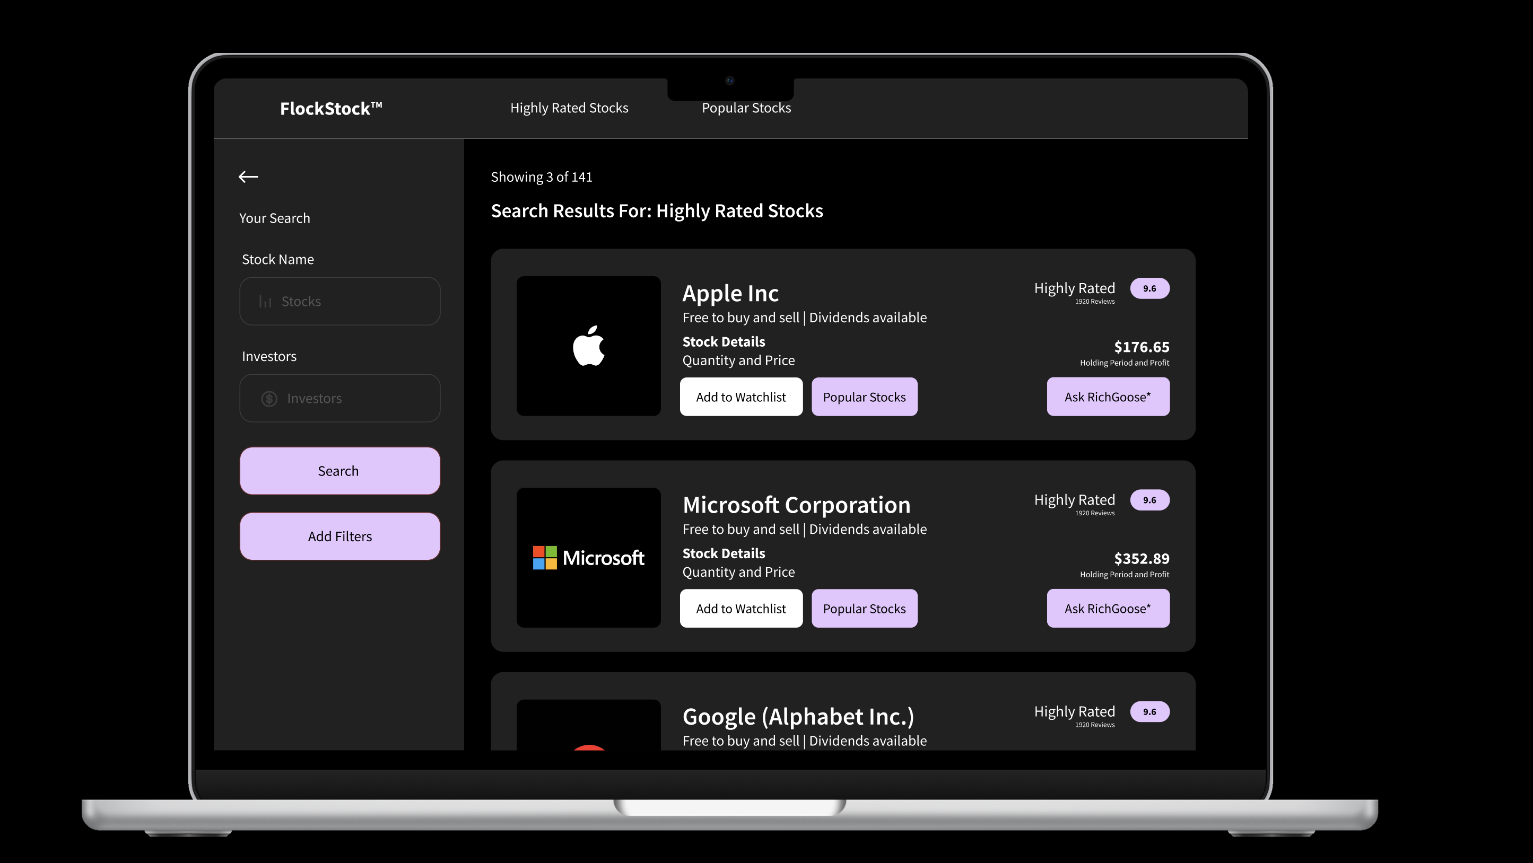The width and height of the screenshot is (1533, 863).
Task: Open the Google (Alphabet Inc.) stock title
Action: pyautogui.click(x=797, y=717)
